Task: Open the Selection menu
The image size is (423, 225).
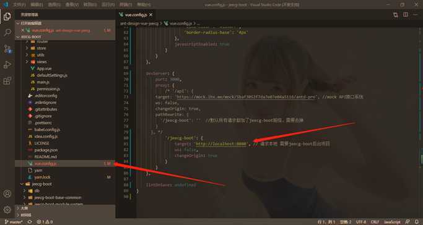Action: pyautogui.click(x=55, y=4)
